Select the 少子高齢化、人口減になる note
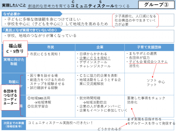 click(135, 20)
